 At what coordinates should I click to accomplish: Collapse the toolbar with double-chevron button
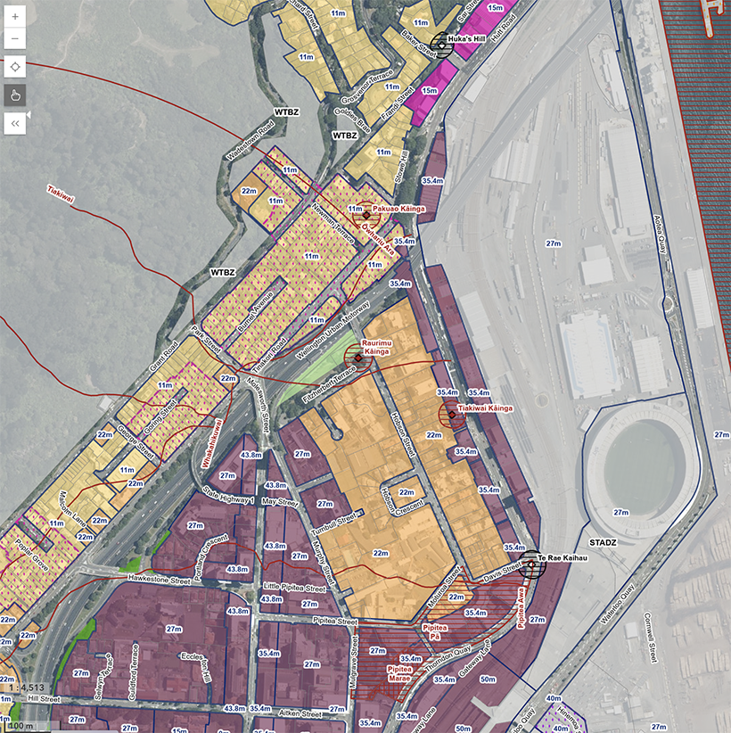point(15,122)
